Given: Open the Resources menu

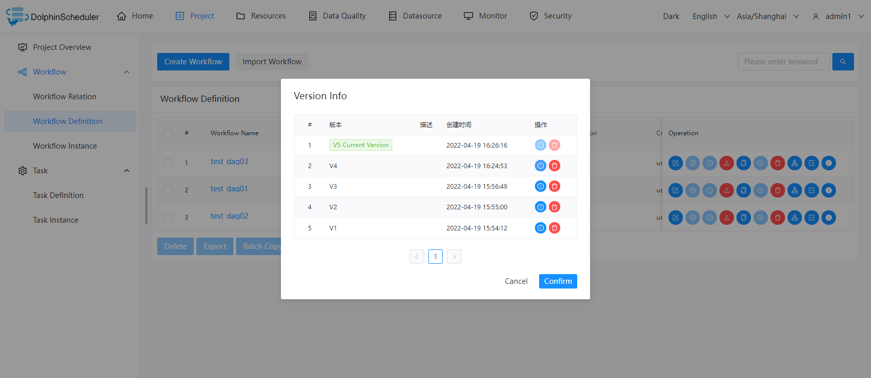Looking at the screenshot, I should tap(261, 16).
